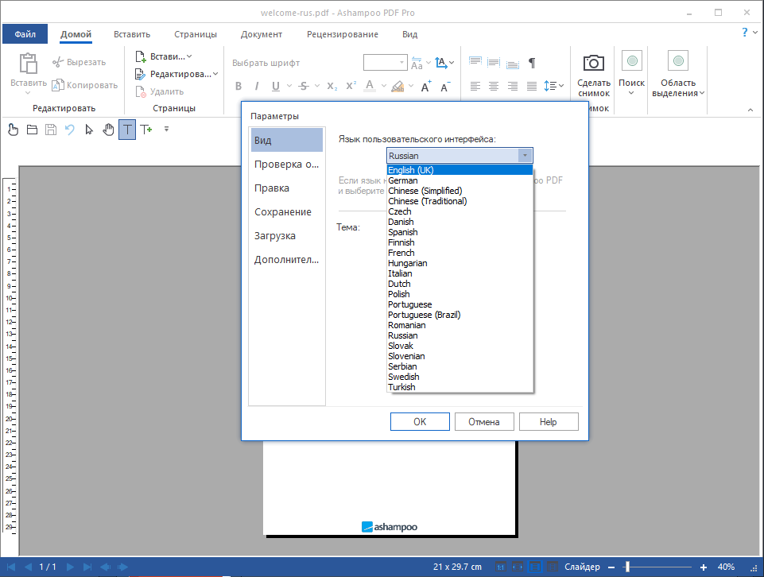
Task: Switch to the Страницы ribbon tab
Action: [x=196, y=34]
